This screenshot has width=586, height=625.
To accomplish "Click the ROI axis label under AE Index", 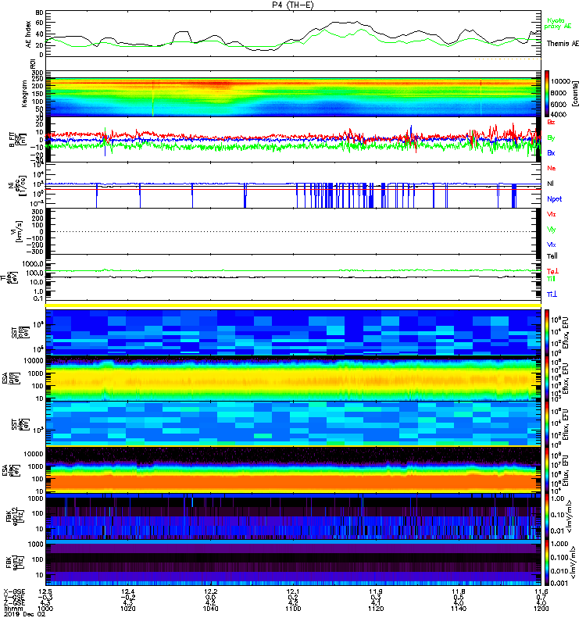I will pyautogui.click(x=33, y=64).
